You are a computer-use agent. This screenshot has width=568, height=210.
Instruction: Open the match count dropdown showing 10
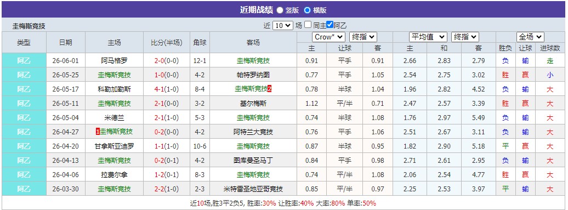click(282, 26)
